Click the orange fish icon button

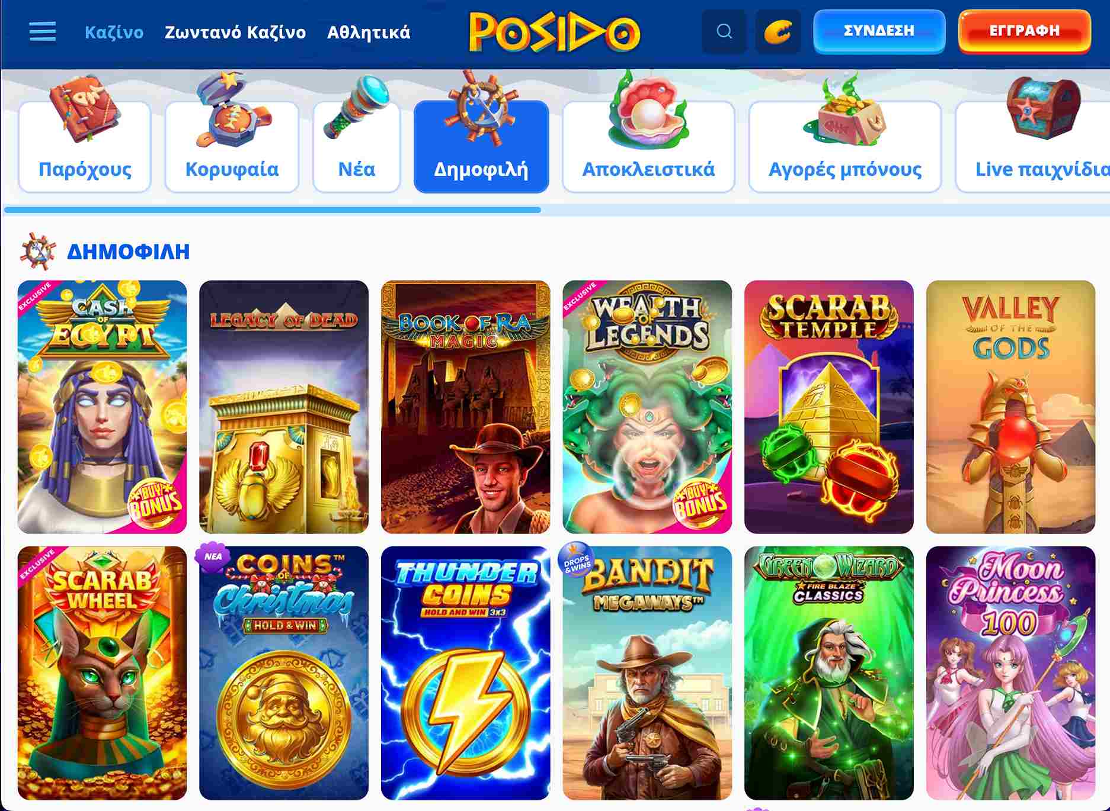[778, 31]
